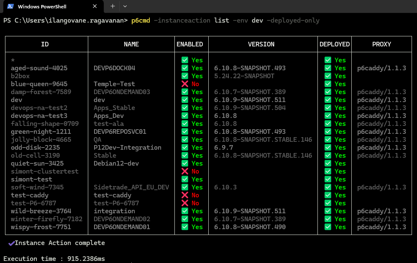Viewport: 417px width, 263px height.
Task: Click the devops-na-test3 ID
Action: point(39,116)
